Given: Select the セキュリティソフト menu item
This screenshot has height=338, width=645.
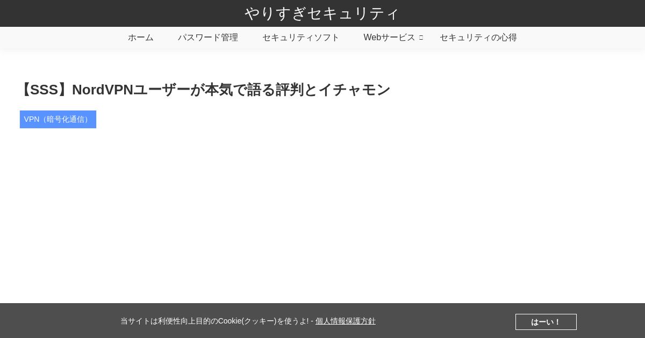Looking at the screenshot, I should coord(301,38).
